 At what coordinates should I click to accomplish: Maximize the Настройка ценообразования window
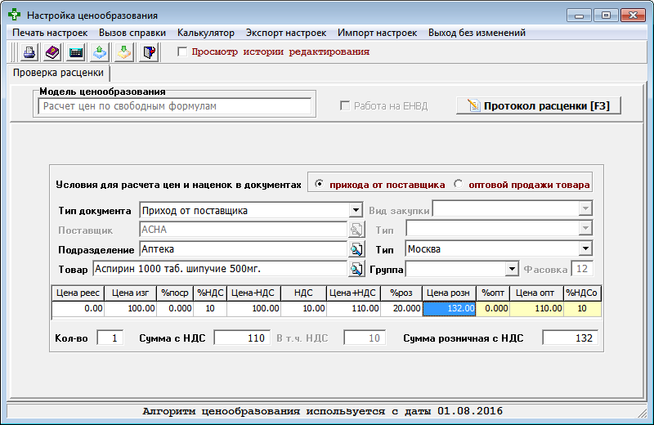[x=606, y=16]
